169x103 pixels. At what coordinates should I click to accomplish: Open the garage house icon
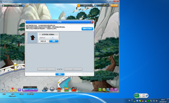click(59, 89)
